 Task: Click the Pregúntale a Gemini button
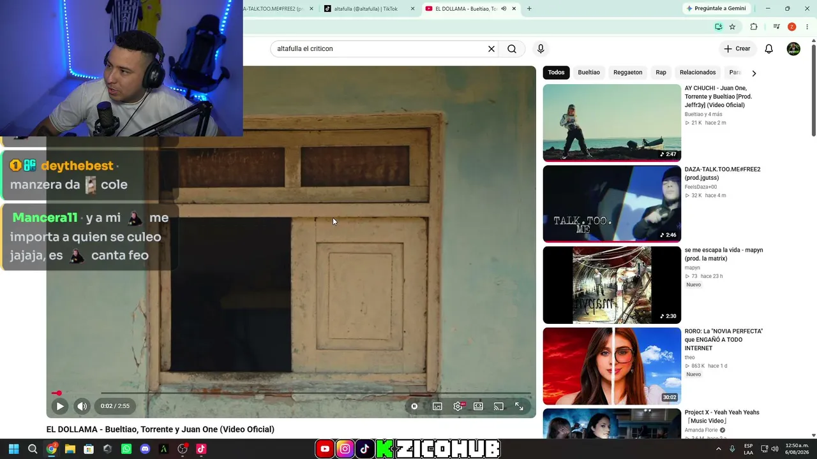[717, 8]
